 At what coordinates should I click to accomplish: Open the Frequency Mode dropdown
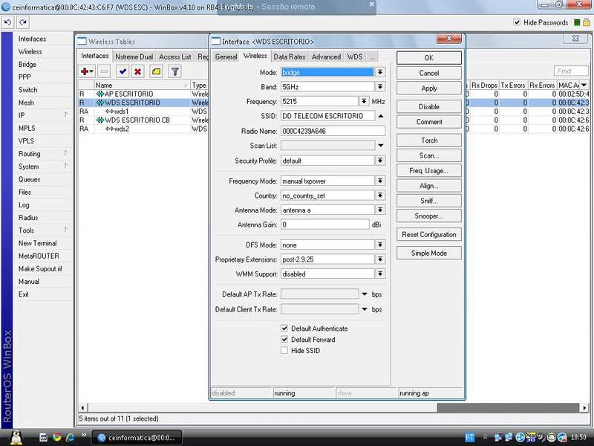[380, 181]
